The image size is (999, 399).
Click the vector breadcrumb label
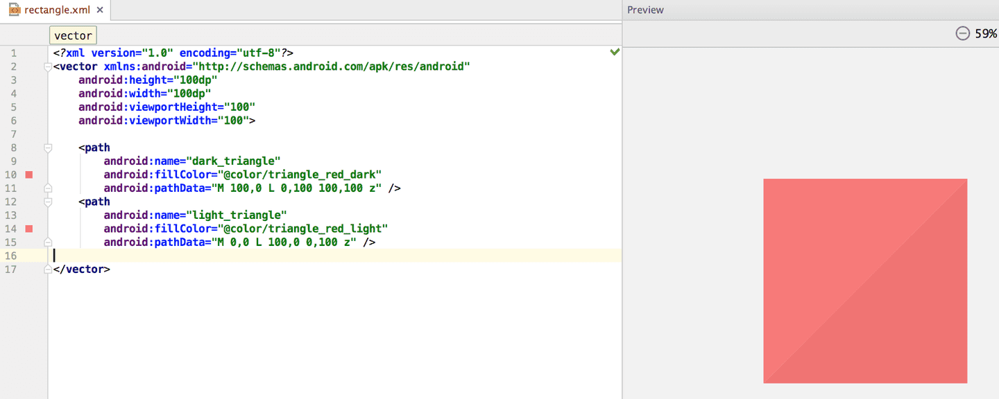(73, 36)
